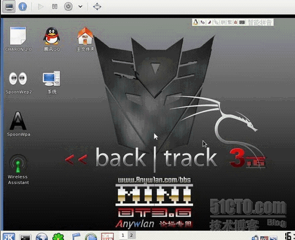
Task: Pause the virtual machine
Action: [x=55, y=7]
